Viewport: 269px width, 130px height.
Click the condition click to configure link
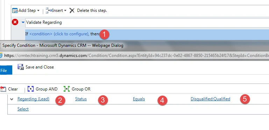point(59,34)
